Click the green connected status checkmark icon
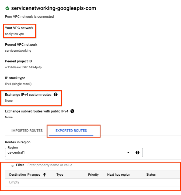This screenshot has height=195, width=181. point(7,8)
